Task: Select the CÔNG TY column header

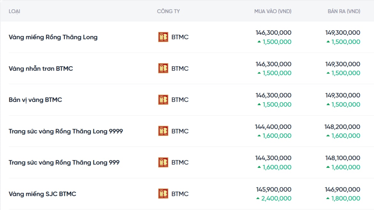Action: coord(168,11)
